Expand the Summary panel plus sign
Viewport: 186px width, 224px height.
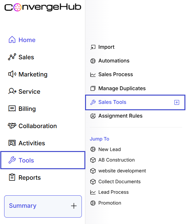click(74, 206)
